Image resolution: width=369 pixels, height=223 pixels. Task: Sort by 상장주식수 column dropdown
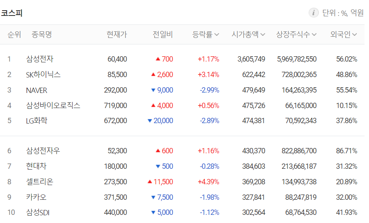(x=296, y=35)
